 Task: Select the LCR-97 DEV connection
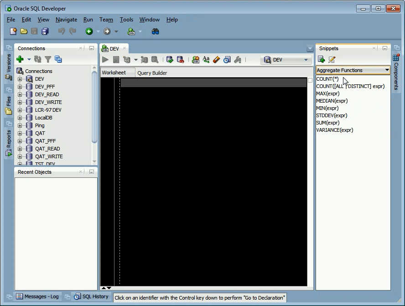click(48, 110)
